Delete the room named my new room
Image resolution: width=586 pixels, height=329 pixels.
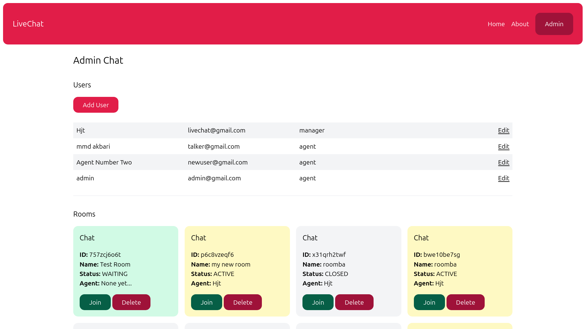click(x=243, y=302)
